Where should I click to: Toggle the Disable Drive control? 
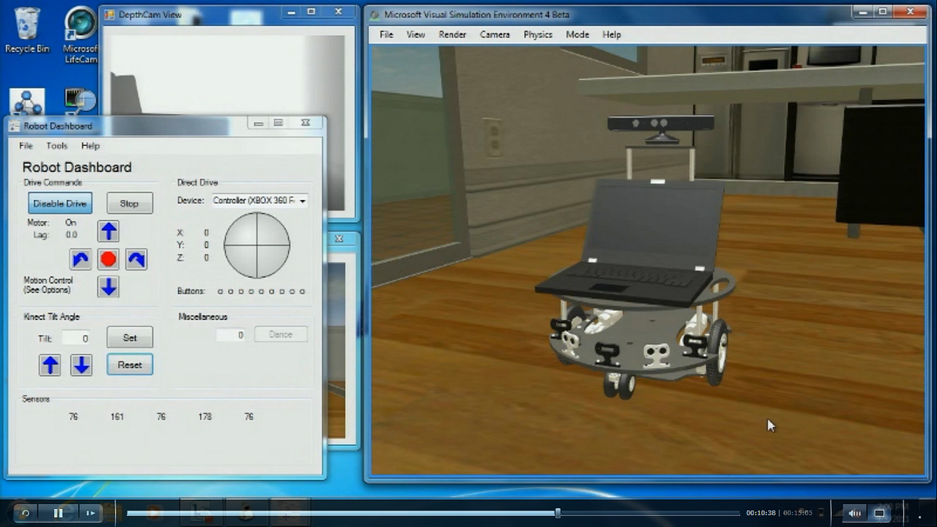[x=59, y=203]
